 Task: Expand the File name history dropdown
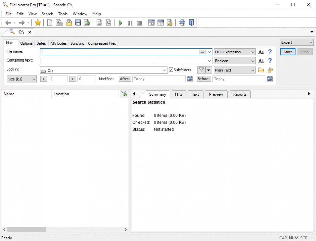209,52
